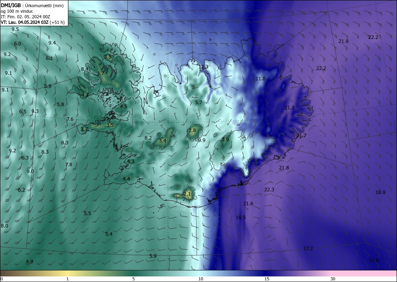Image resolution: width=397 pixels, height=282 pixels.
Task: Click the map value 6.1
Action: (49, 58)
